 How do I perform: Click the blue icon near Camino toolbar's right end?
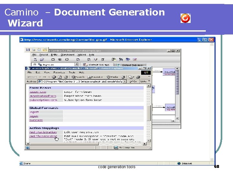128,59
